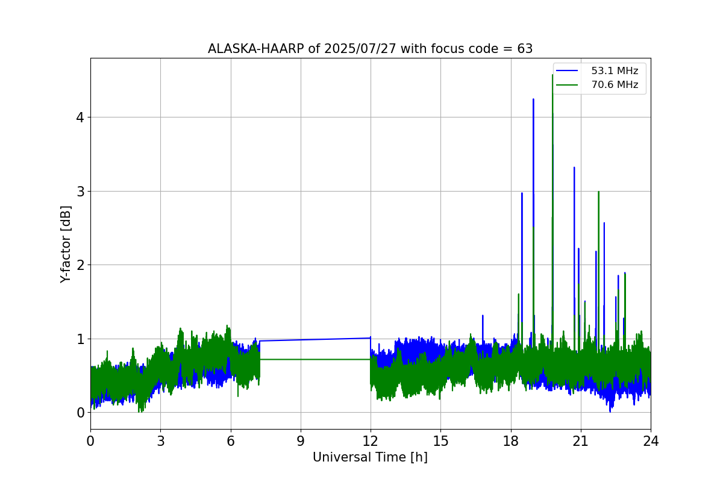Click x-axis tick label 15
The width and height of the screenshot is (723, 482).
(440, 441)
